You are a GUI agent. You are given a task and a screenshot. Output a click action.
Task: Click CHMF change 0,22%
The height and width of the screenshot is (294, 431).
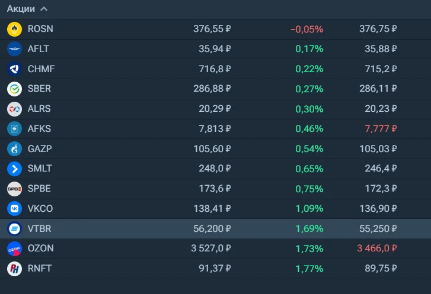pyautogui.click(x=309, y=69)
